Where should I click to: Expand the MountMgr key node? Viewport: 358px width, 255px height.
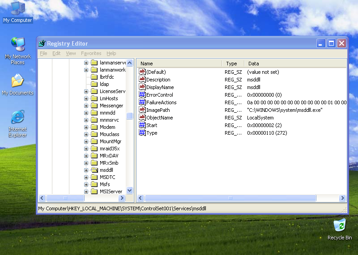tap(86, 141)
